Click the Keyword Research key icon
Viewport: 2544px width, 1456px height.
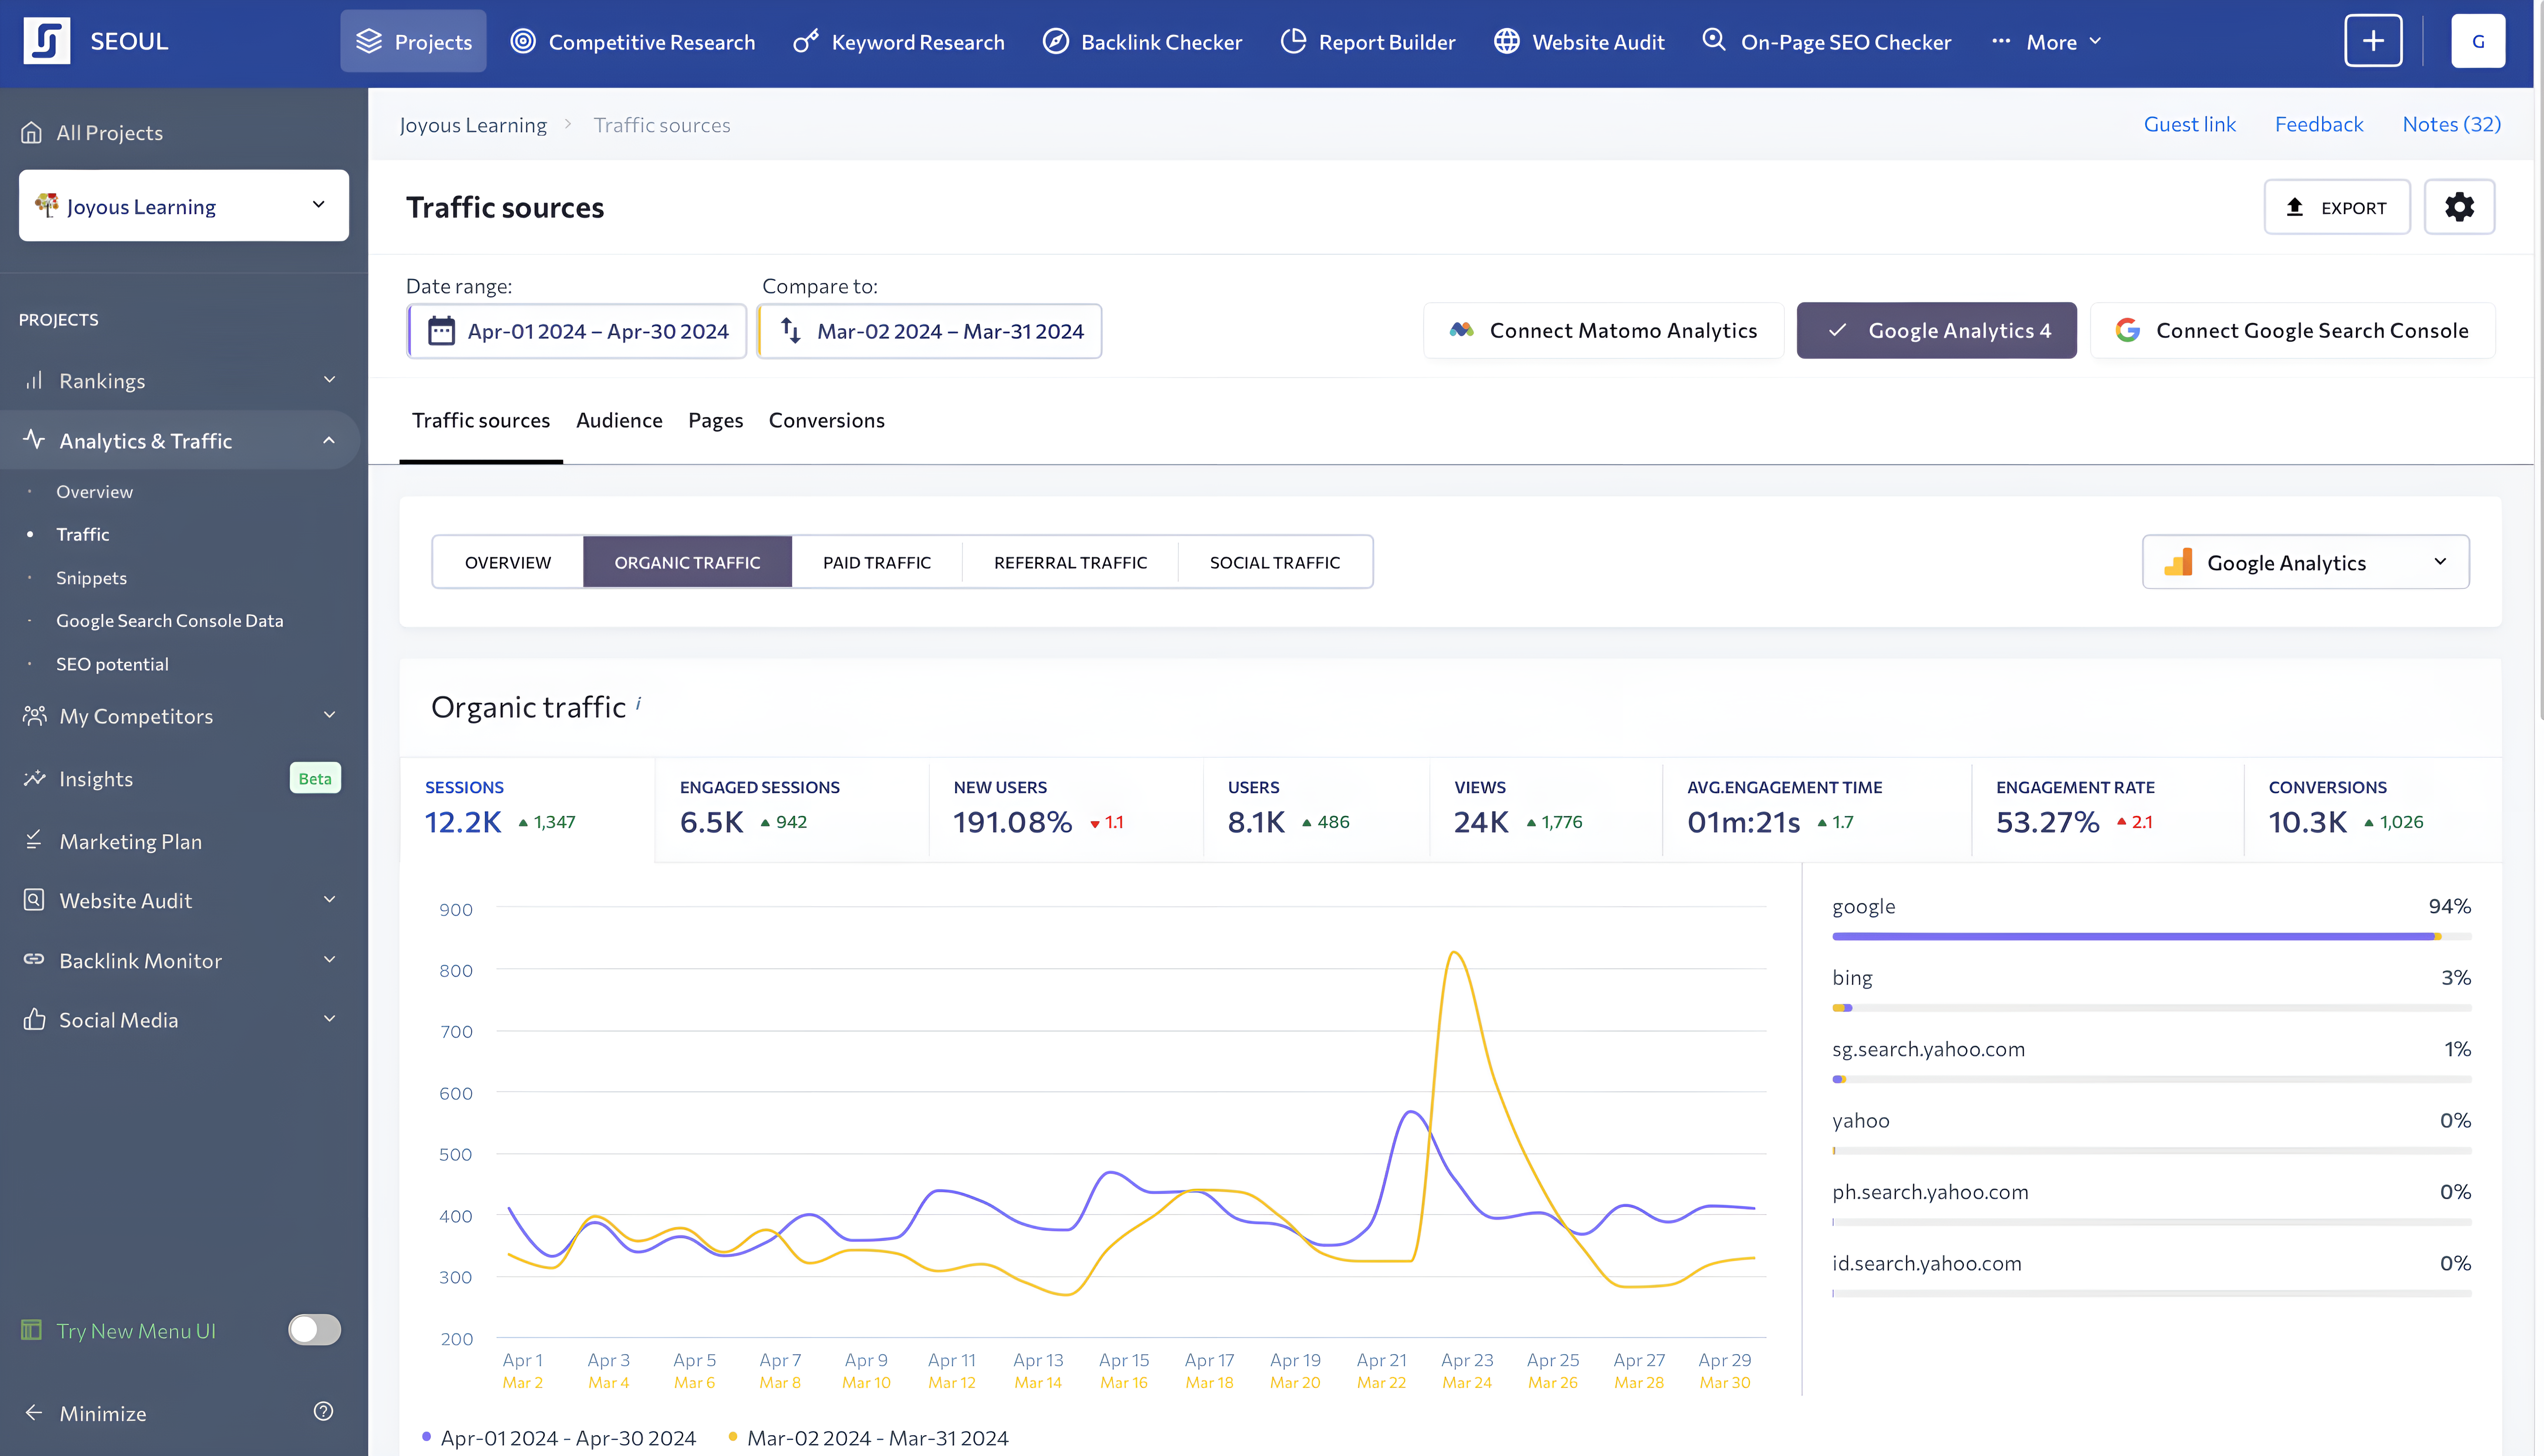coord(805,41)
